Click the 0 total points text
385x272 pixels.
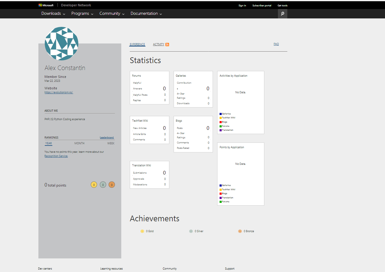click(55, 185)
